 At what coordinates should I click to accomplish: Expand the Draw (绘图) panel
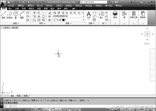(x=16, y=23)
